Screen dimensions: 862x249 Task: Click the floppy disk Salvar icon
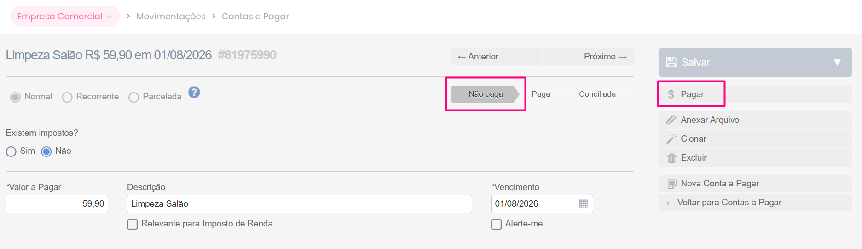[x=672, y=62]
